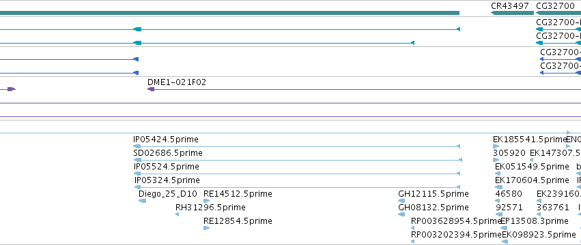Select the RP003202394.5prime arrow glyph
The height and width of the screenshot is (245, 581).
tap(412, 242)
